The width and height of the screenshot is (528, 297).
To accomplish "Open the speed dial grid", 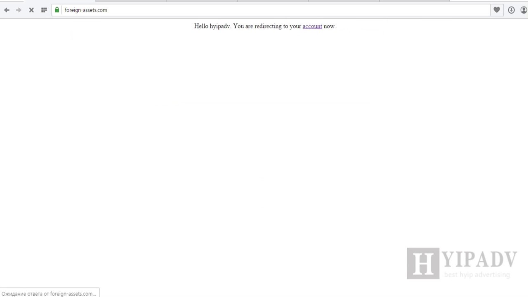I will 44,10.
